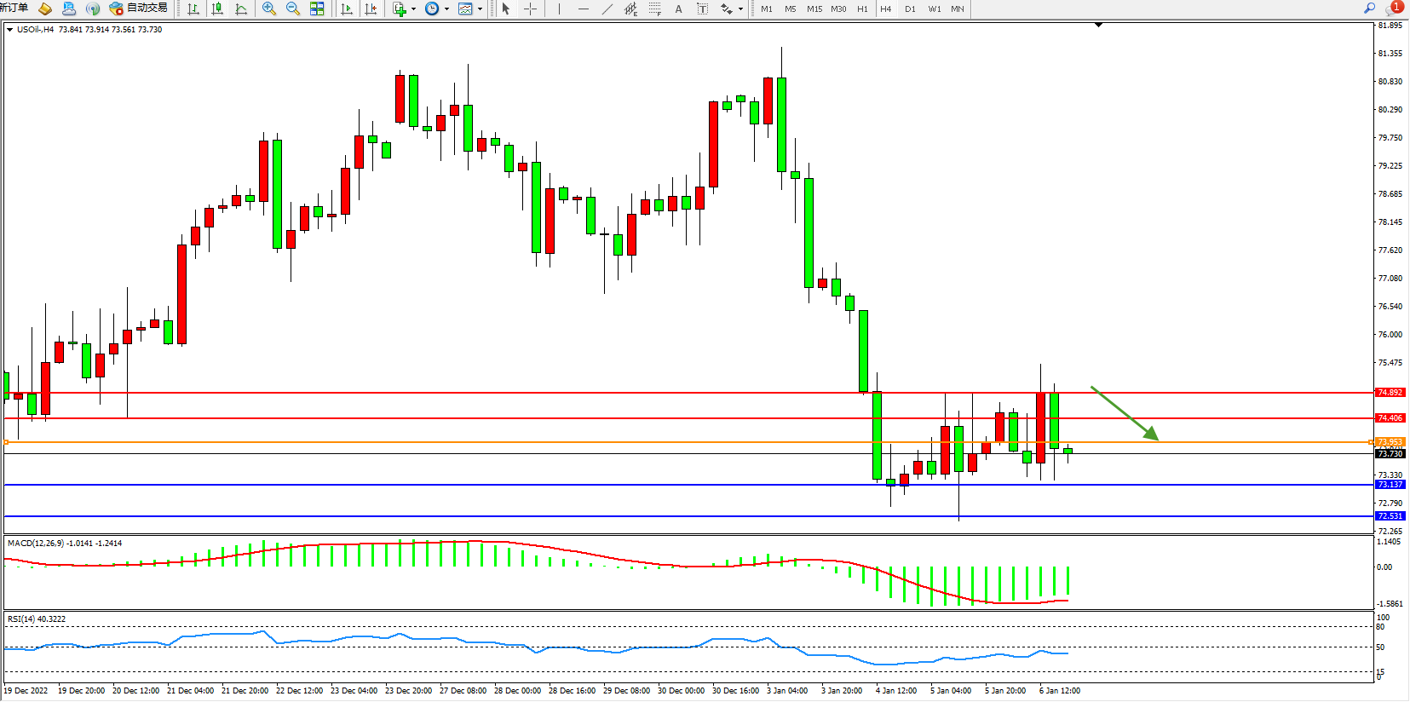Click the tile windows icon
Image resolution: width=1410 pixels, height=702 pixels.
coord(317,9)
